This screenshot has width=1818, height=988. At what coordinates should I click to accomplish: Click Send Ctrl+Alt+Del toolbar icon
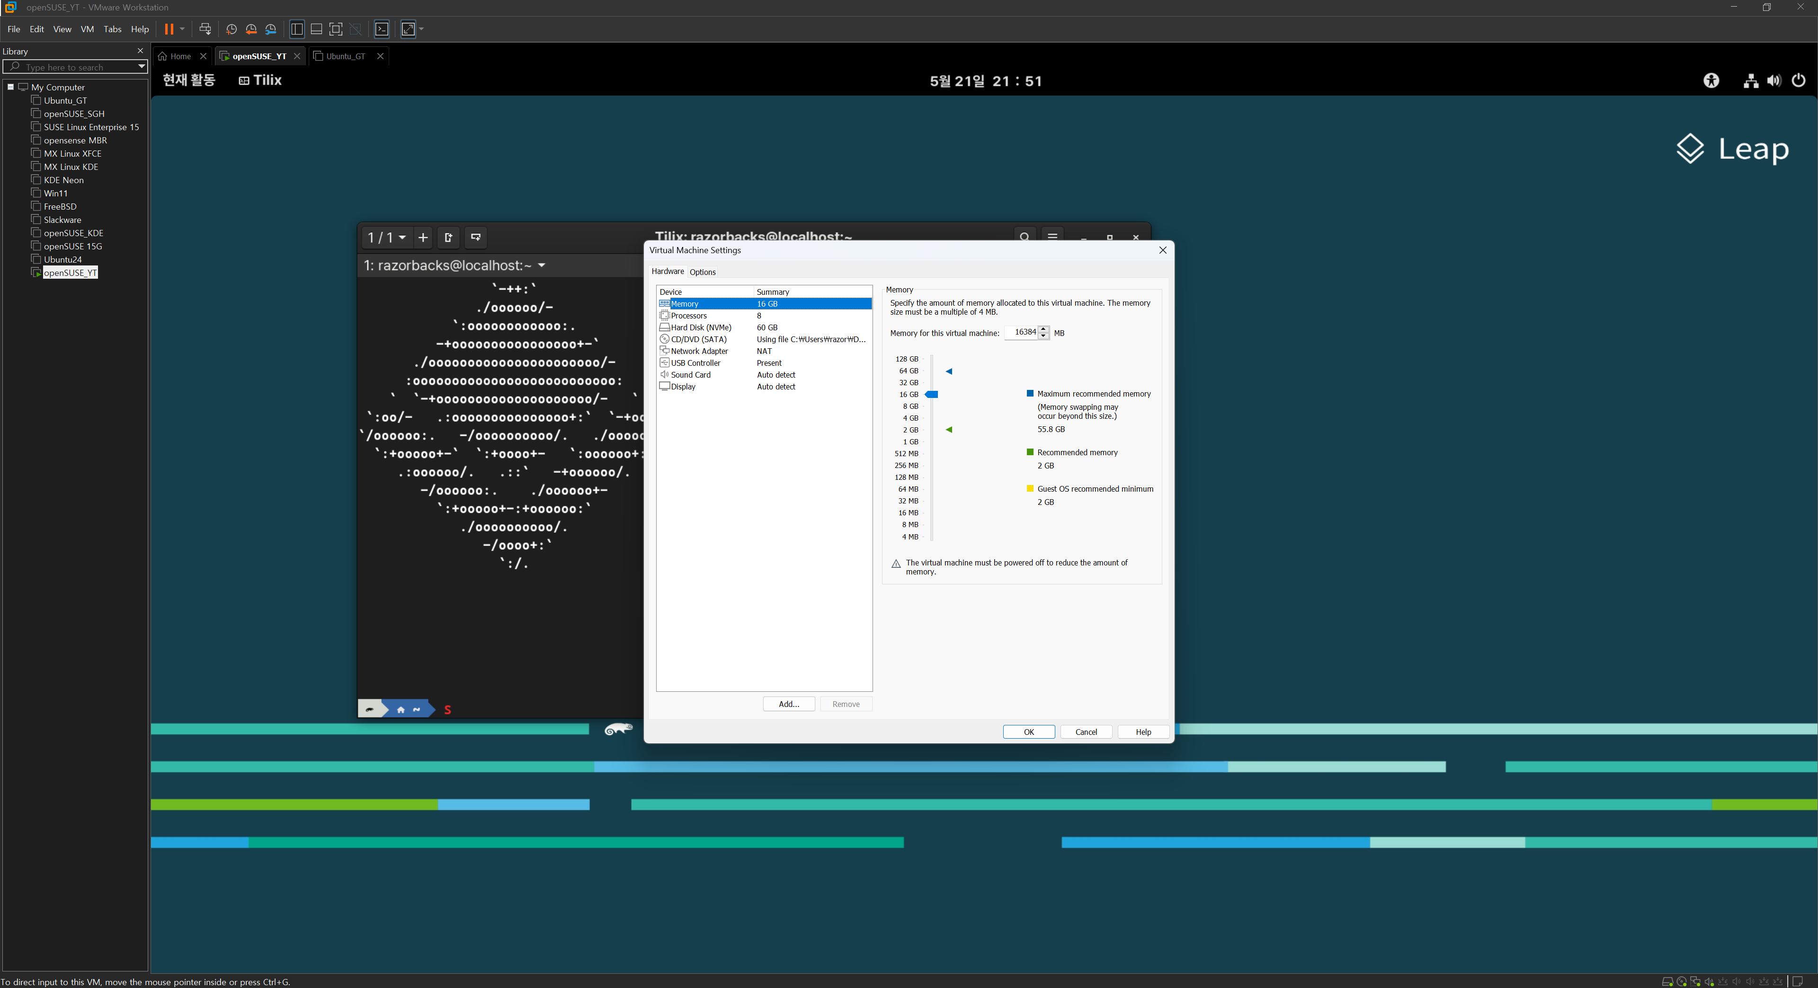[x=205, y=29]
